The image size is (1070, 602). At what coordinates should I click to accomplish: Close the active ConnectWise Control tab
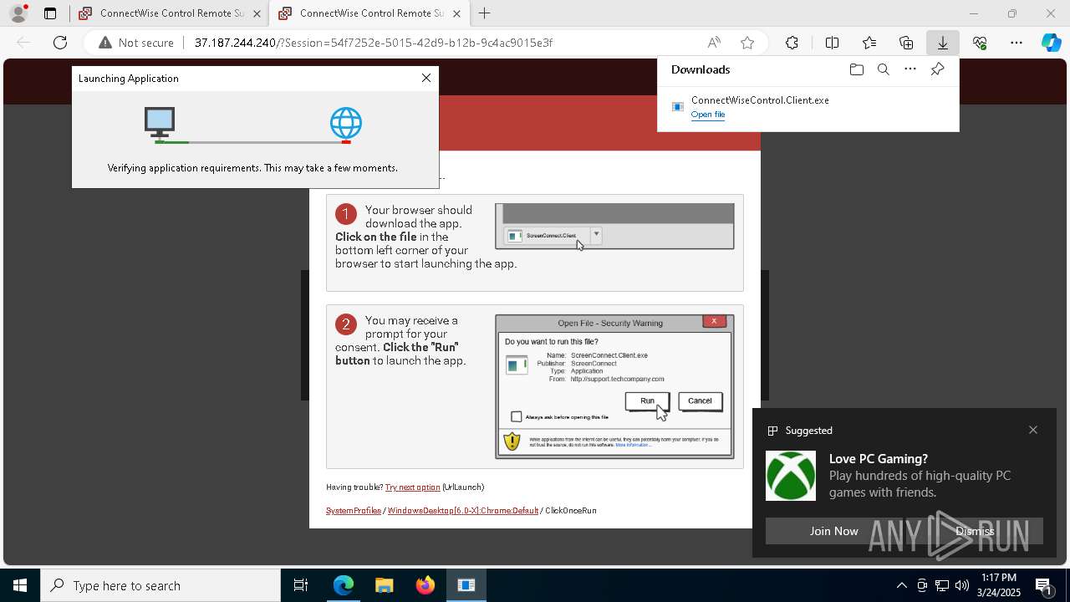456,13
